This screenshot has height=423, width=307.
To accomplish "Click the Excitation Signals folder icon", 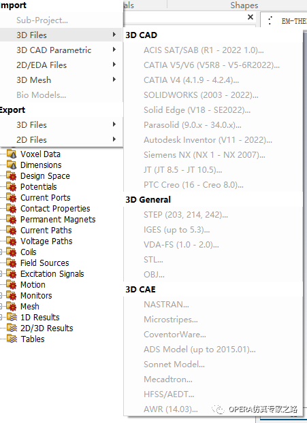I will [12, 274].
